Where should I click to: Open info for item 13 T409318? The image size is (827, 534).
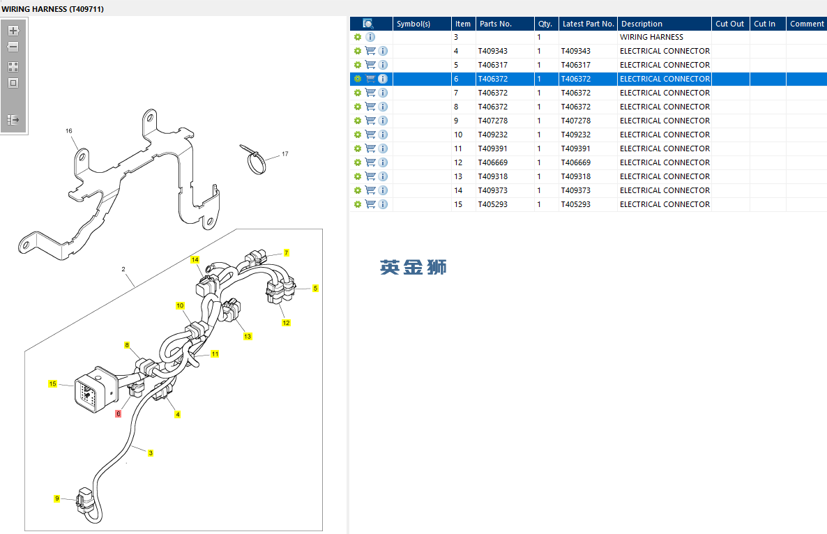(383, 176)
